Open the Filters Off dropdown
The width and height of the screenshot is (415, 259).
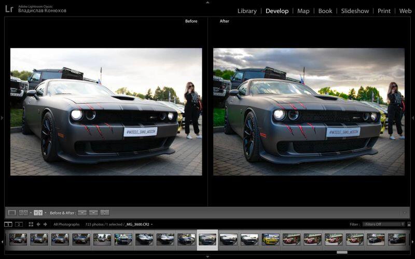tap(383, 224)
